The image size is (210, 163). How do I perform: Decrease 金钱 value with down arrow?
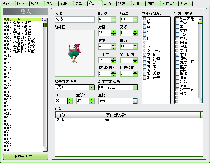tap(92, 102)
